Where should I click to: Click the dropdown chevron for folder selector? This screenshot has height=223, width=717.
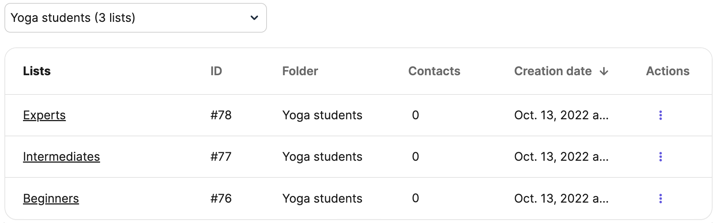pos(254,18)
